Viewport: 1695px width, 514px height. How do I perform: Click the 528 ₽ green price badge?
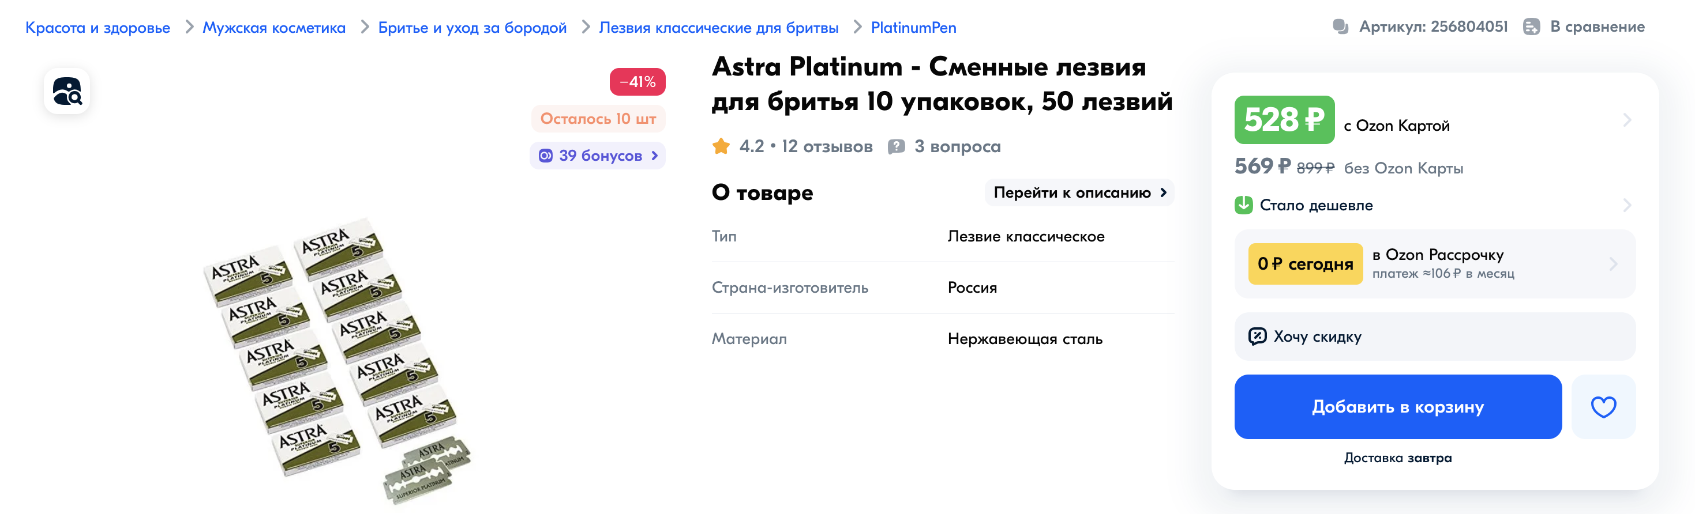click(1284, 120)
